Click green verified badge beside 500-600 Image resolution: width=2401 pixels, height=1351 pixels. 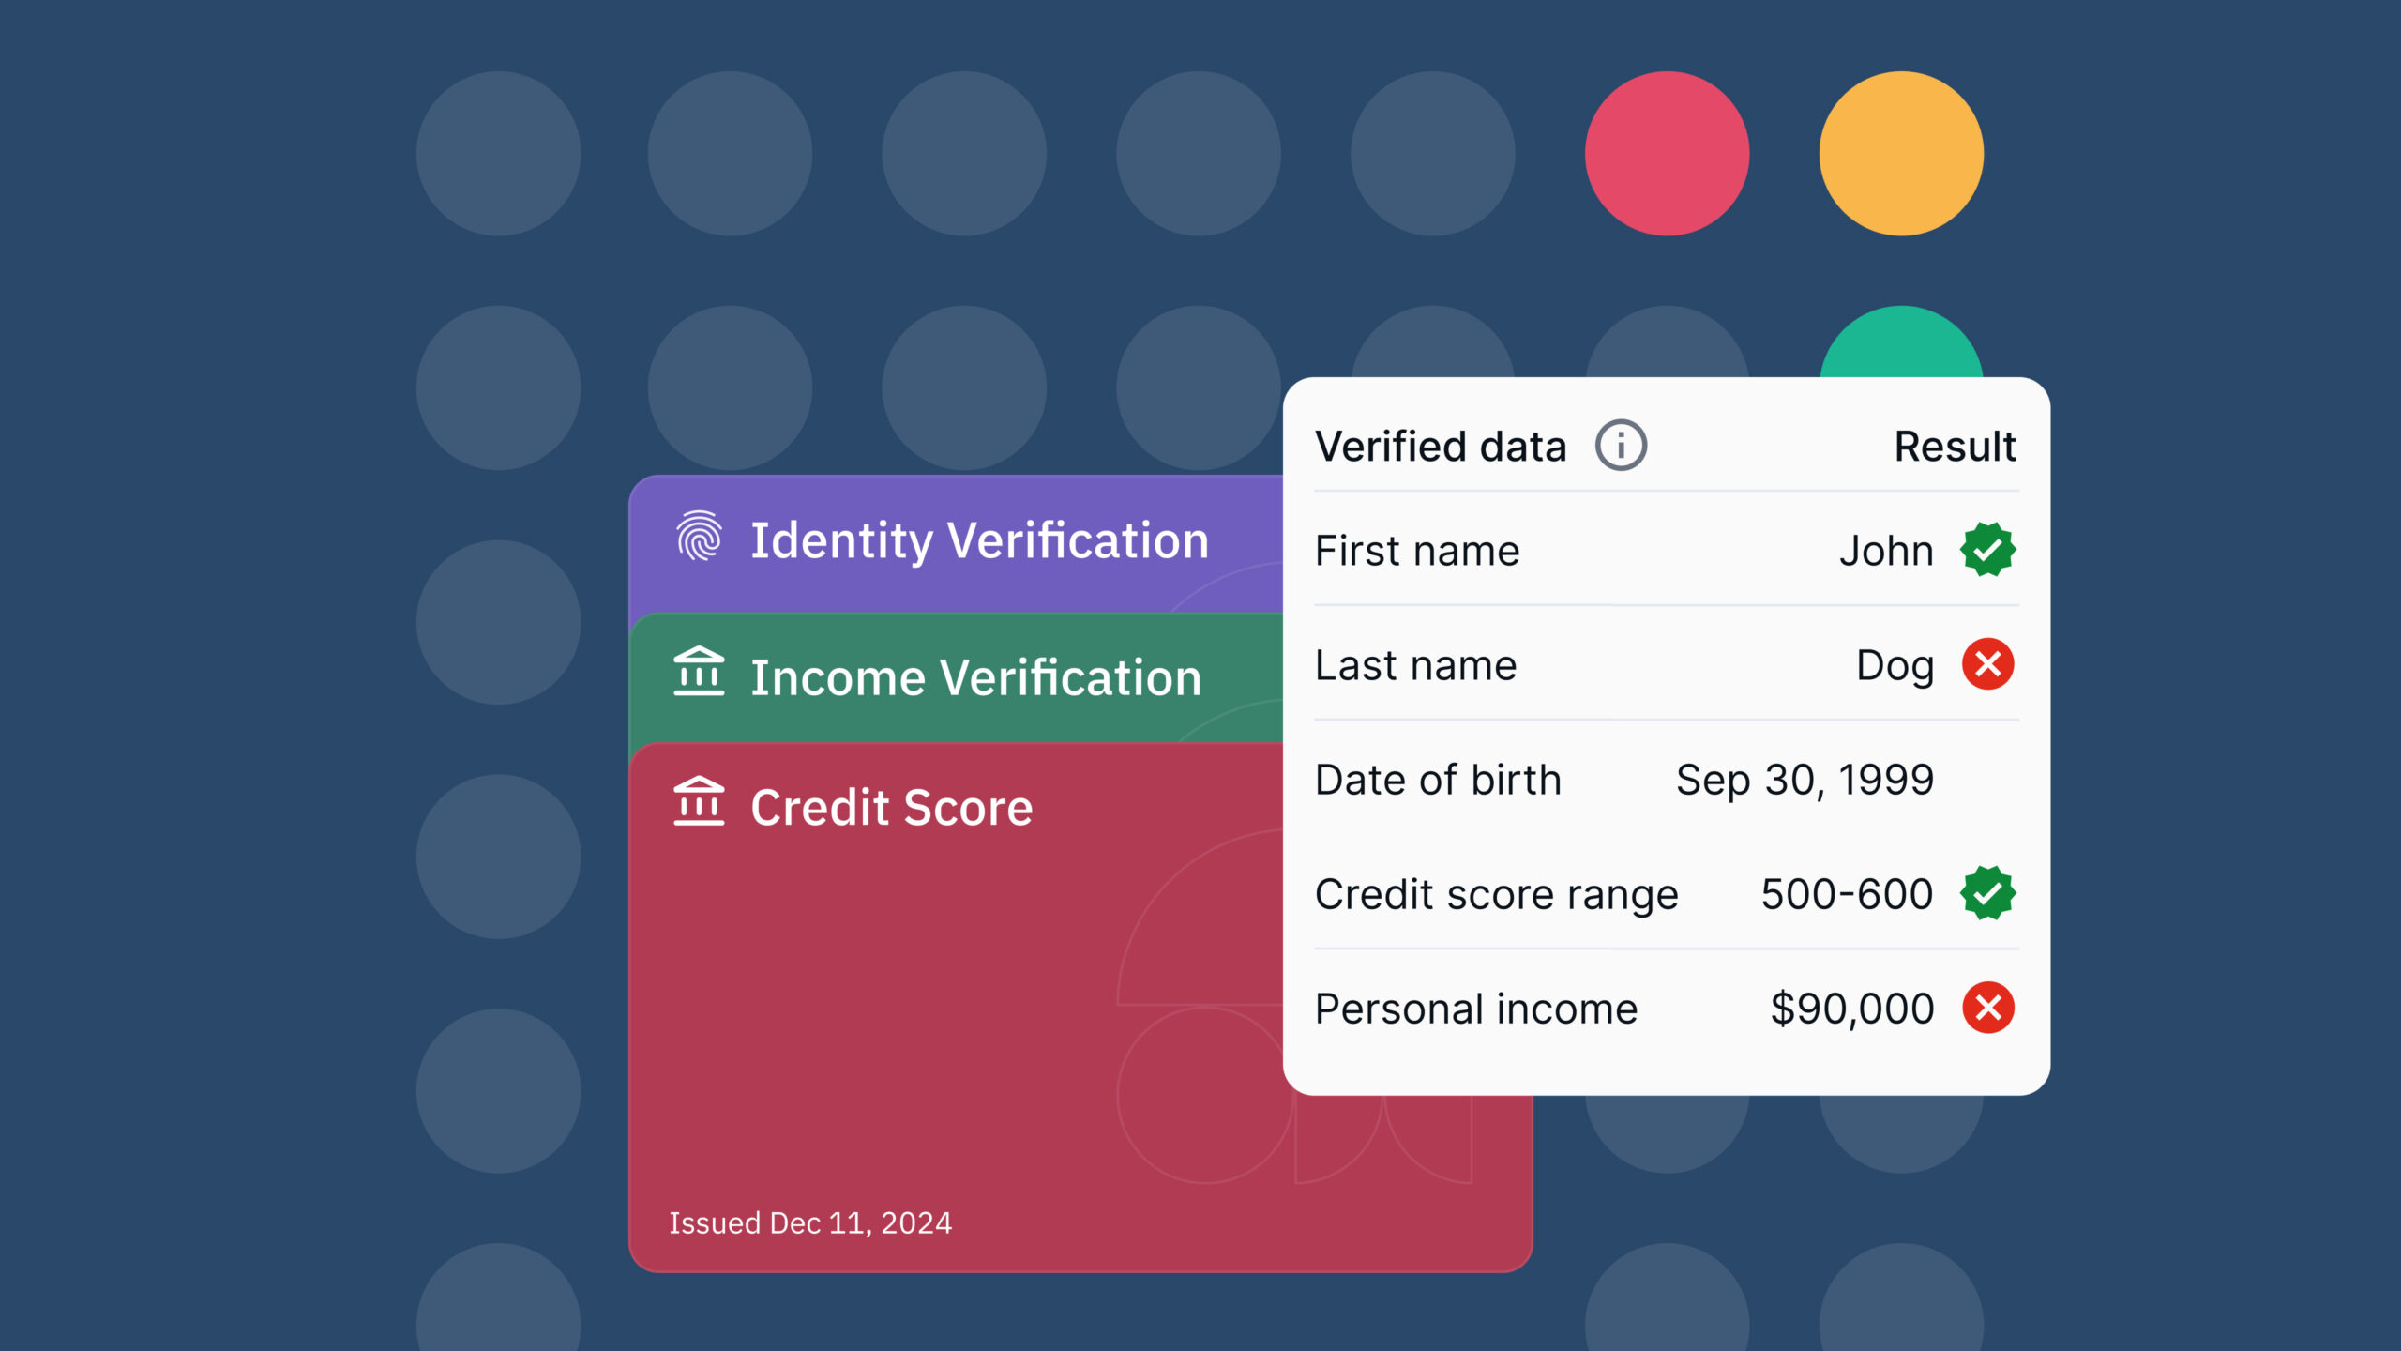(x=1987, y=893)
